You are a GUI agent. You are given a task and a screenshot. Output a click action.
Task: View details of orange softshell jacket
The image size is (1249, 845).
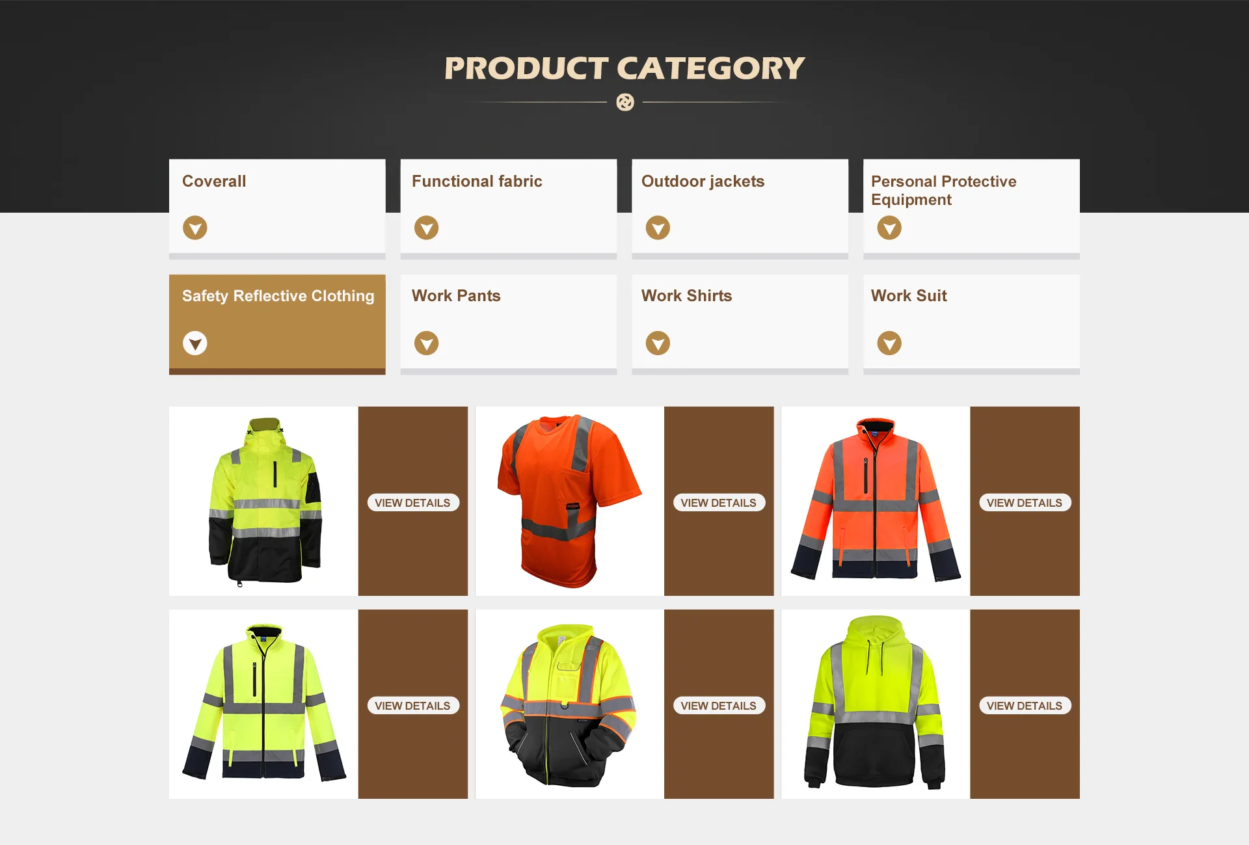[x=1025, y=503]
